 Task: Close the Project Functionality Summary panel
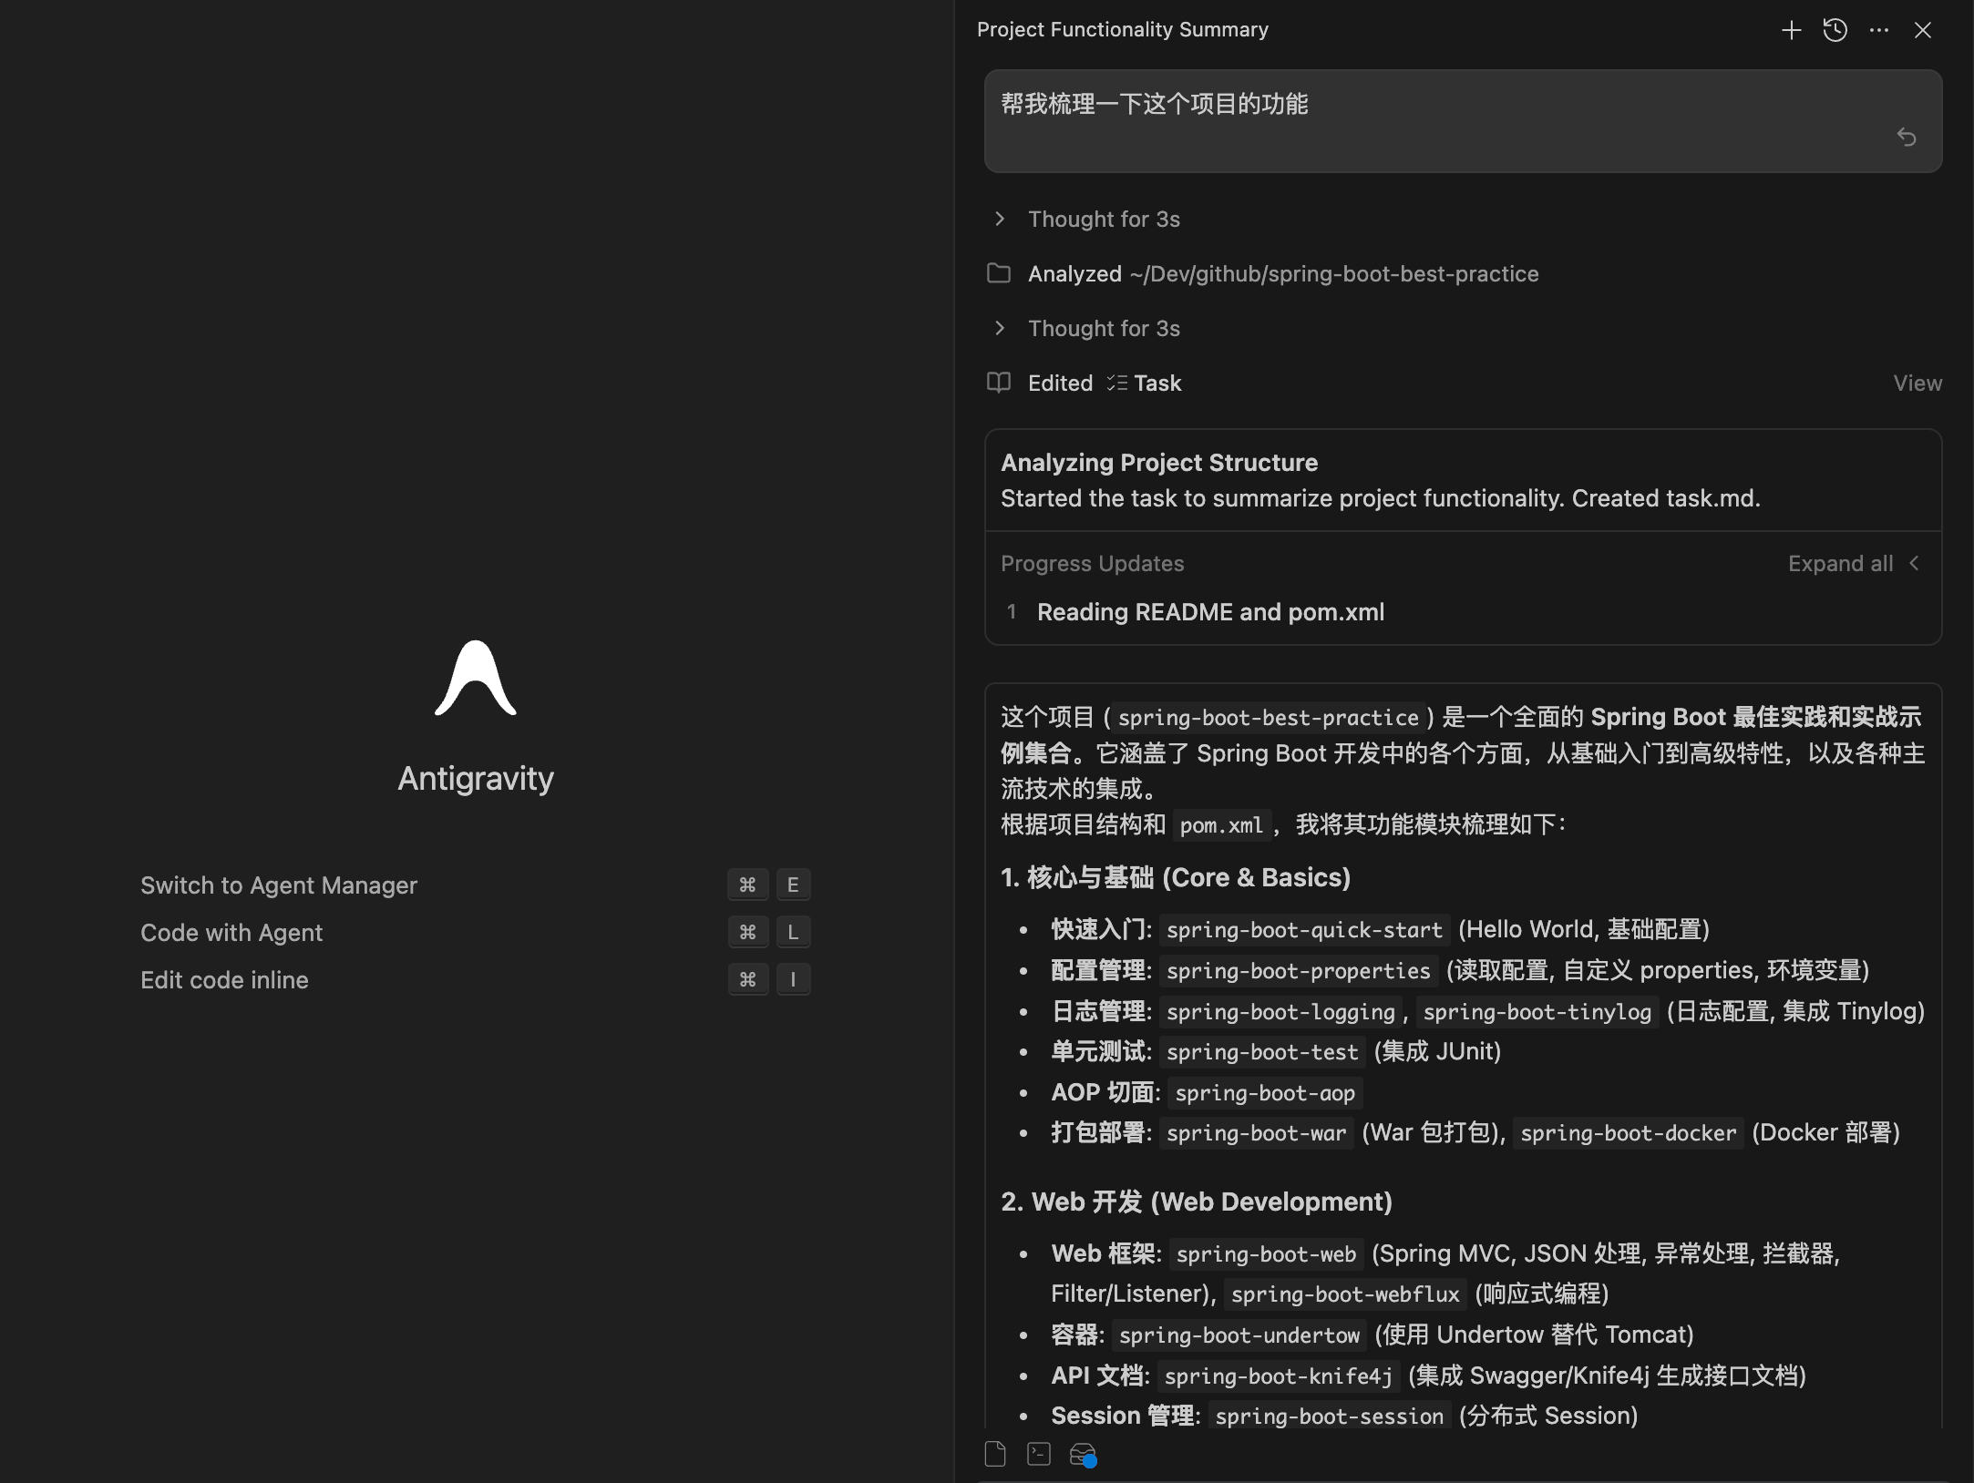tap(1923, 30)
